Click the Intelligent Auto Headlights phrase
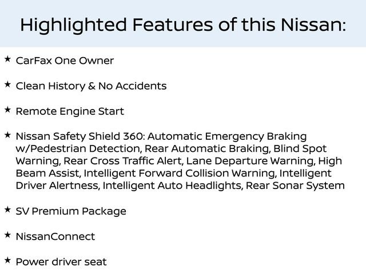The height and width of the screenshot is (274, 366). tap(174, 186)
